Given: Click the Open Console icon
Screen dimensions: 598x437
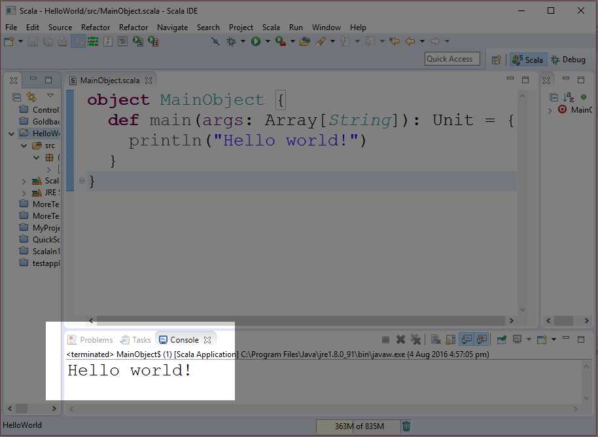Looking at the screenshot, I should 542,339.
